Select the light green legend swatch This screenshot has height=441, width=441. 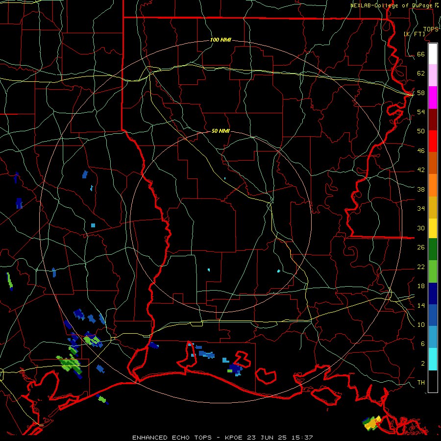(x=433, y=271)
